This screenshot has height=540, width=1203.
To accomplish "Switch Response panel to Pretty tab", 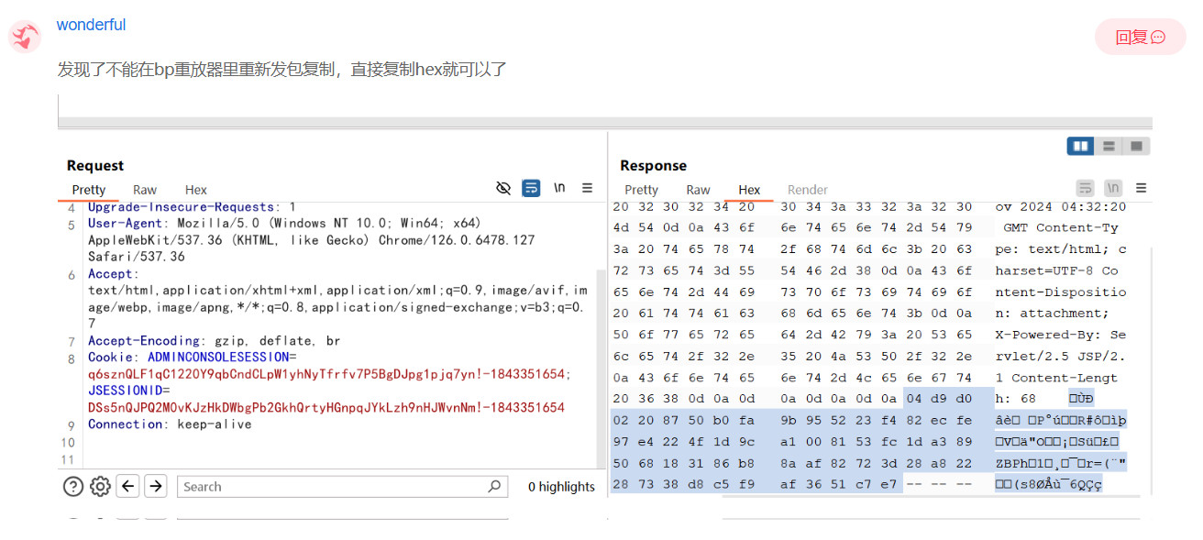I will pyautogui.click(x=642, y=190).
